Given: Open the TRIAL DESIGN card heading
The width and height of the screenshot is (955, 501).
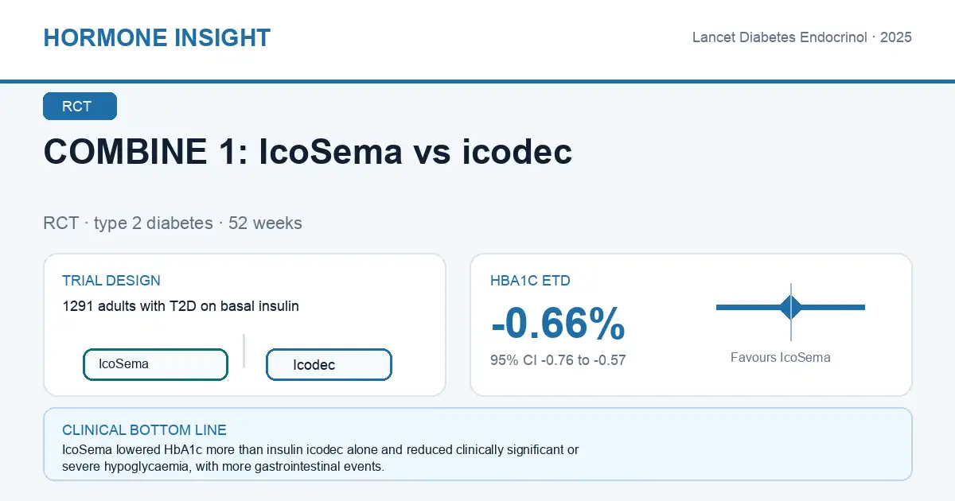Looking at the screenshot, I should coord(111,281).
